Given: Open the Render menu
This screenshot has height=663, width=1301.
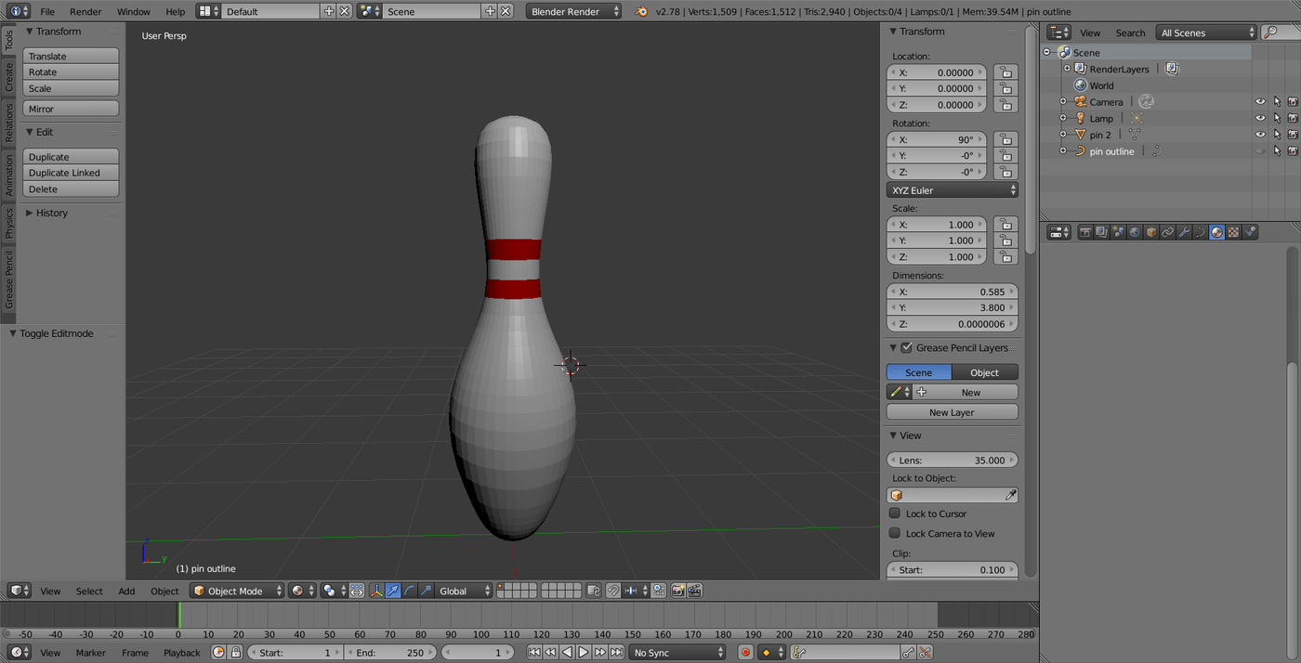Looking at the screenshot, I should pyautogui.click(x=85, y=11).
